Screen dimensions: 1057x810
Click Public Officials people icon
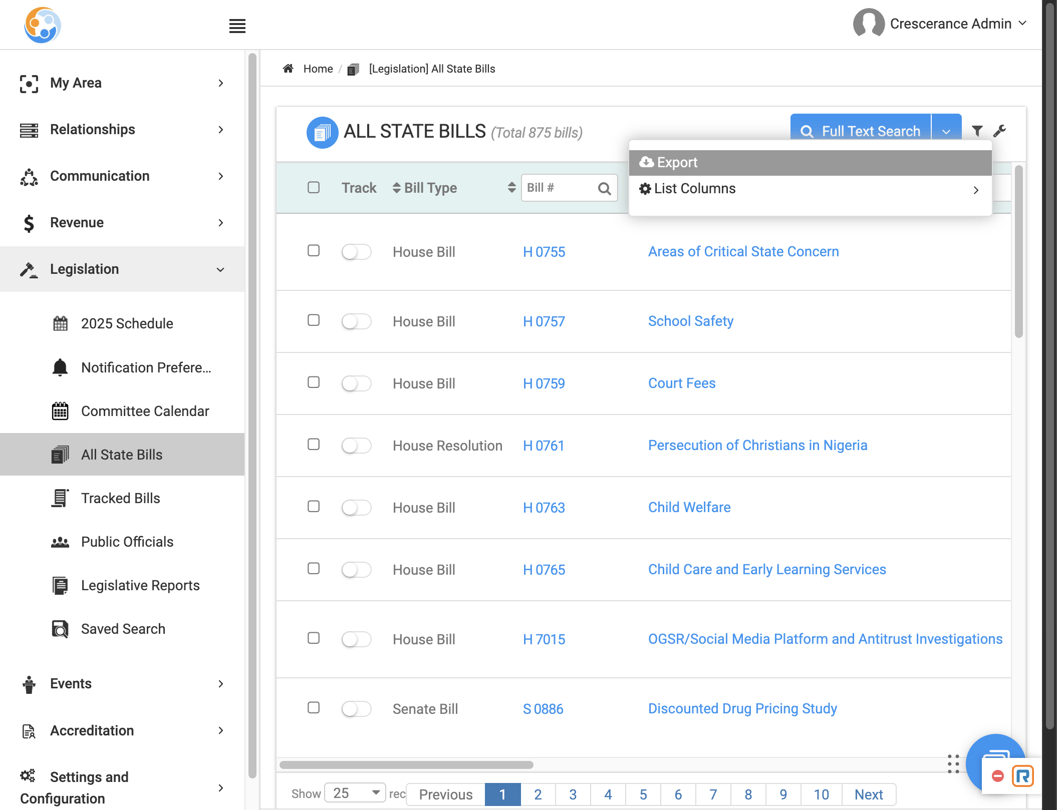tap(60, 542)
